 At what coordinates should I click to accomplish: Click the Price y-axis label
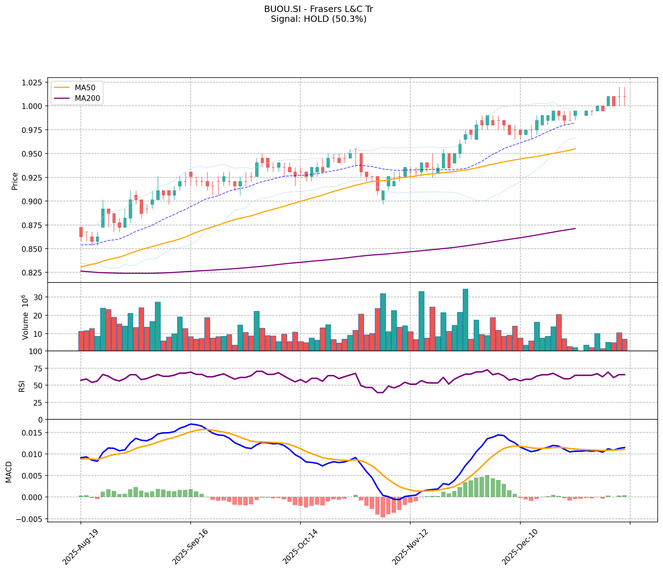[15, 181]
